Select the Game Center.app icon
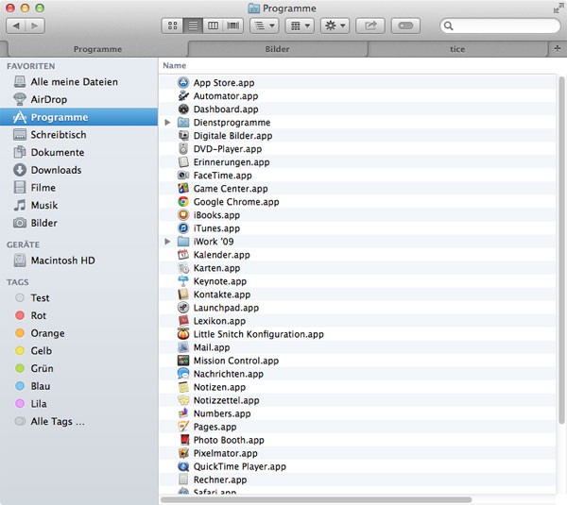Image resolution: width=567 pixels, height=505 pixels. click(x=183, y=188)
